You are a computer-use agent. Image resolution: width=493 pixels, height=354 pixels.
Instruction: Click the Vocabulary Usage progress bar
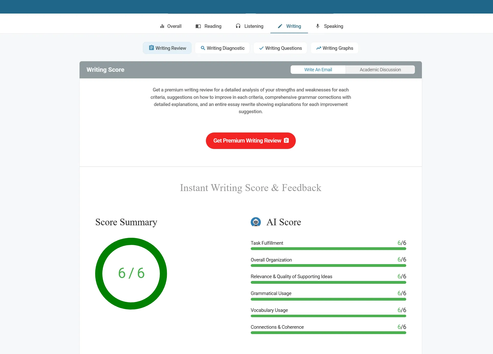click(x=328, y=316)
